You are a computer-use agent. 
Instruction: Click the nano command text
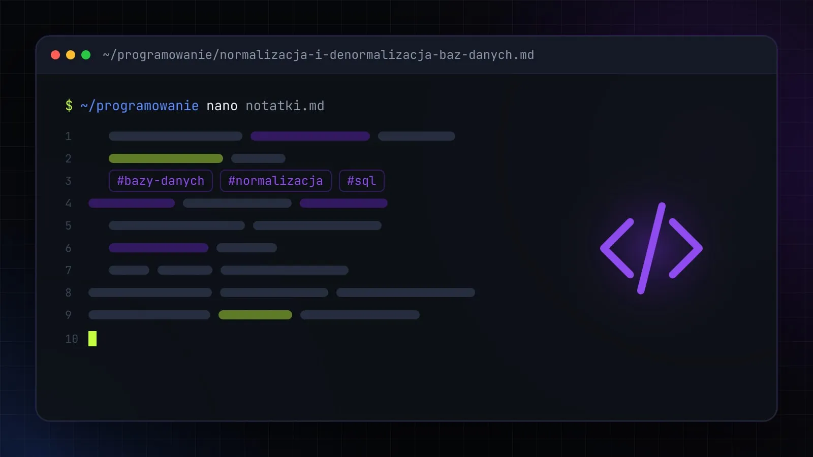click(x=222, y=106)
